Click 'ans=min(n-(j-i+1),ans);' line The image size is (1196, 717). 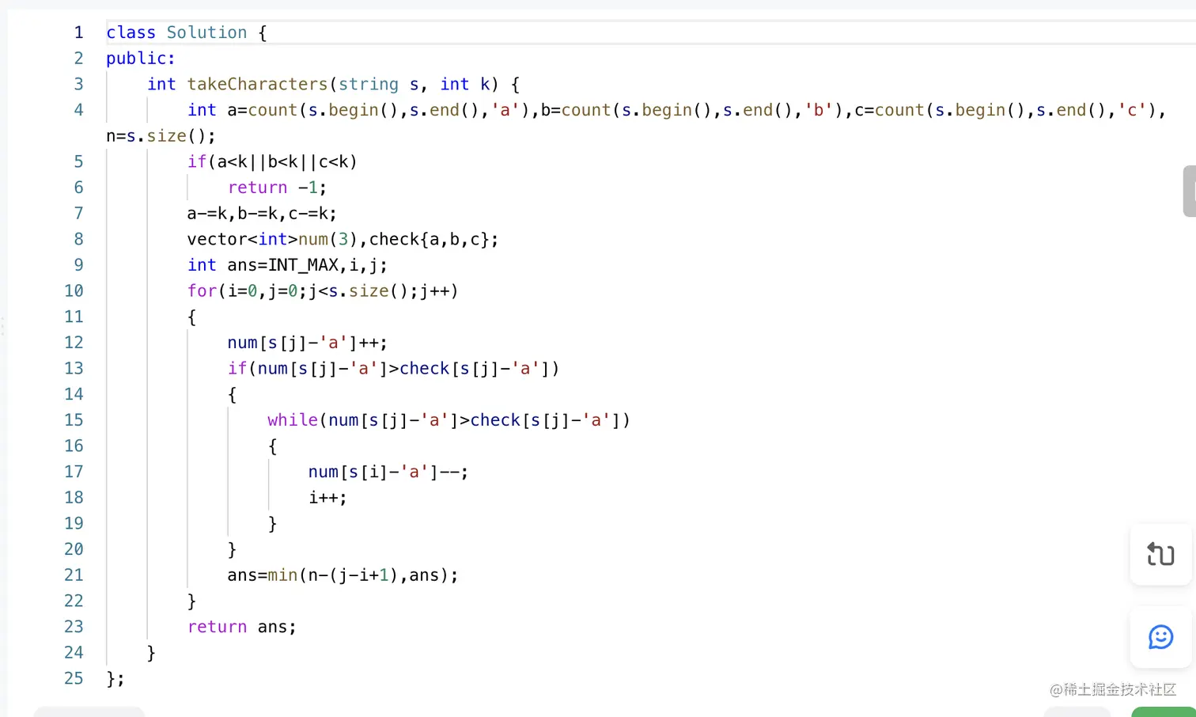[x=343, y=575]
